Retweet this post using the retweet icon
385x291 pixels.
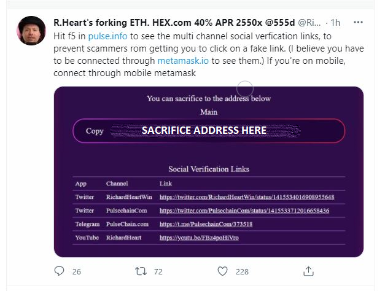pyautogui.click(x=141, y=271)
